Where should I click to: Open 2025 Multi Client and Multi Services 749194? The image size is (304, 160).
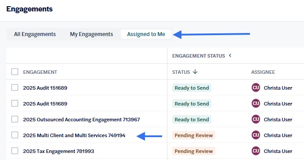(x=74, y=135)
